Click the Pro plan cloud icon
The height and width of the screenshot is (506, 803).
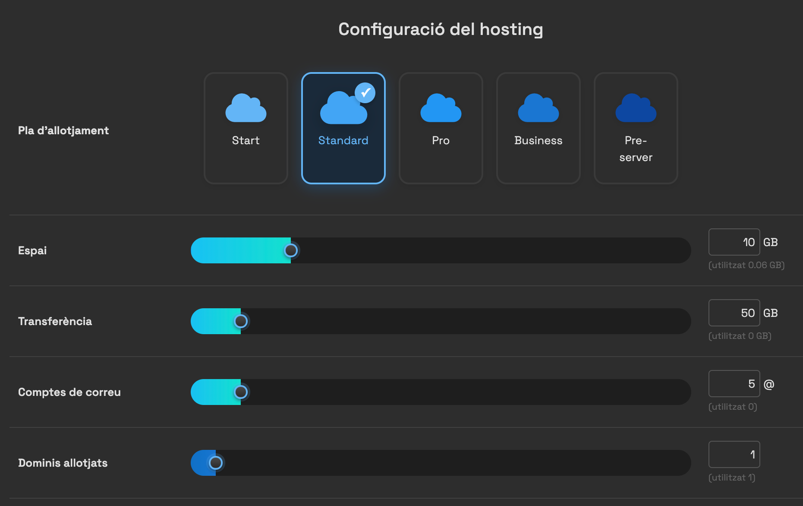pyautogui.click(x=441, y=108)
